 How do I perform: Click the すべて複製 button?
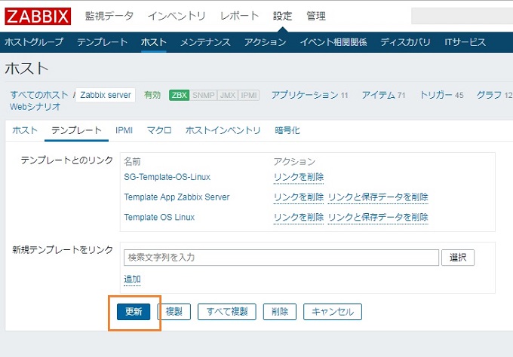[227, 312]
